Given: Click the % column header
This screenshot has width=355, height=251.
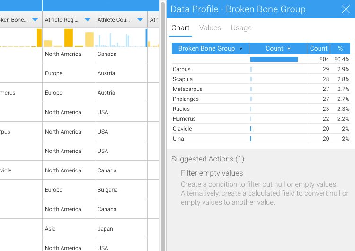Looking at the screenshot, I should coord(340,48).
